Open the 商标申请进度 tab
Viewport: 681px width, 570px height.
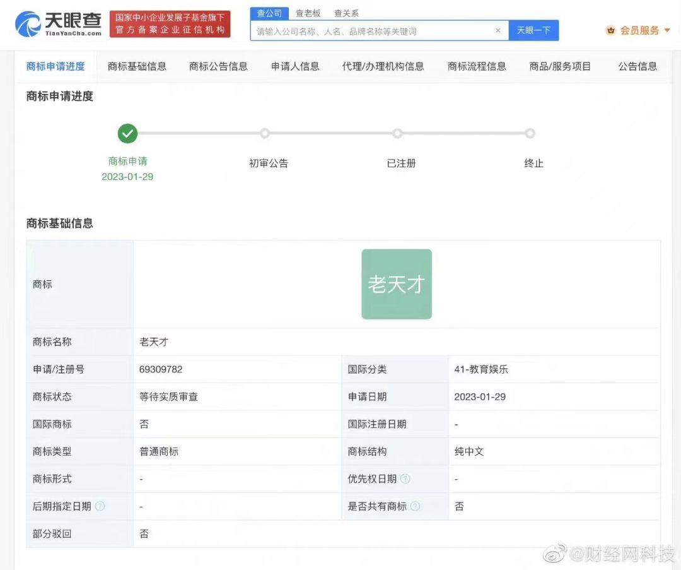[55, 66]
